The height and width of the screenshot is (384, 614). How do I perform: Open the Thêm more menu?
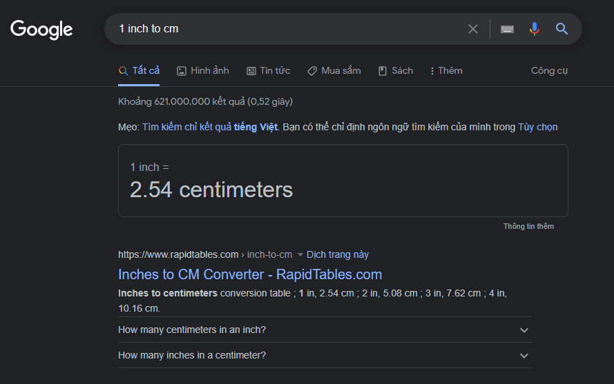click(445, 71)
